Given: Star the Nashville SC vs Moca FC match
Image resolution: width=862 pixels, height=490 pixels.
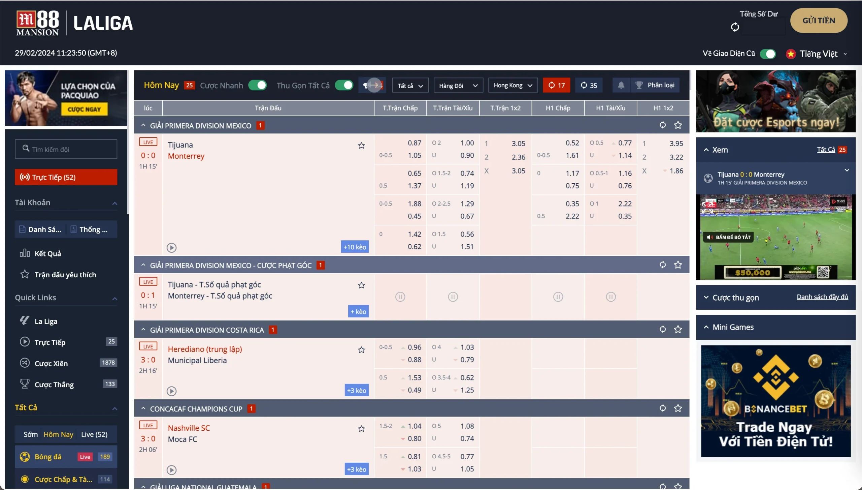Looking at the screenshot, I should [361, 429].
